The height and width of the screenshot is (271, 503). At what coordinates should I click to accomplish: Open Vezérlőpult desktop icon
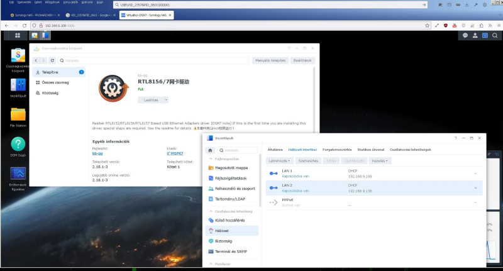[18, 88]
